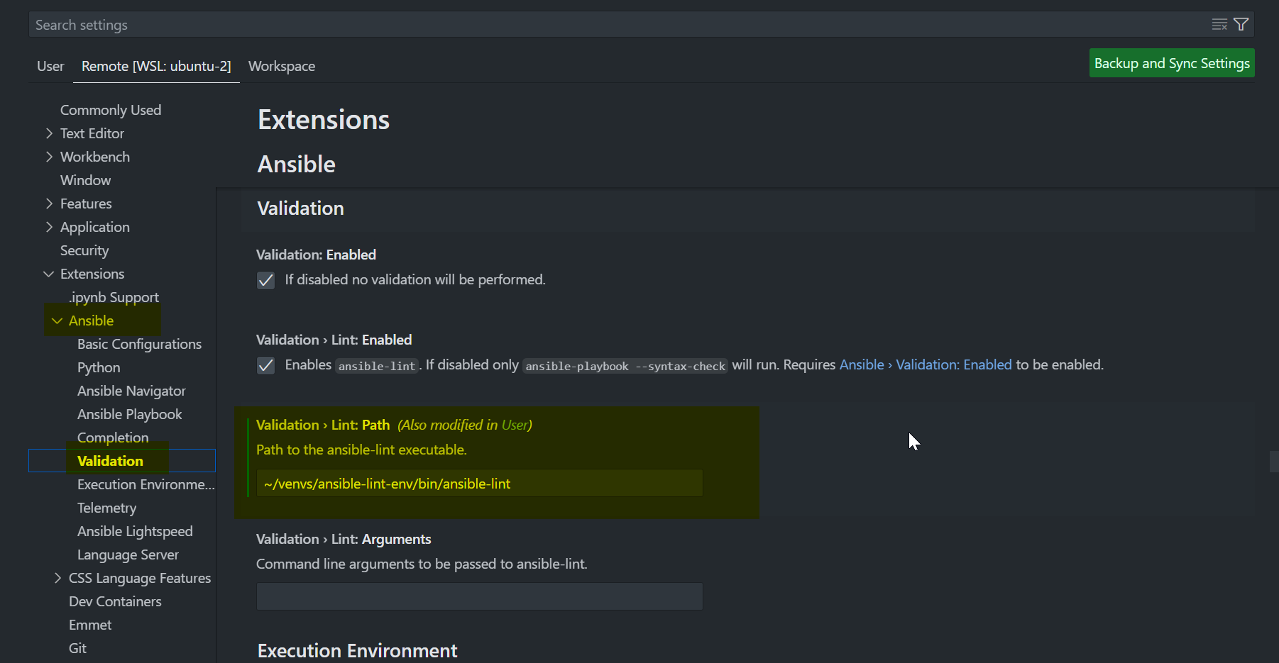Toggle the Validation Lint: Enabled checkbox
This screenshot has height=663, width=1279.
(x=265, y=365)
